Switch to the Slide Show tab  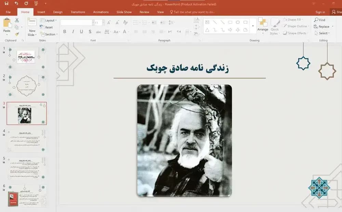(124, 12)
